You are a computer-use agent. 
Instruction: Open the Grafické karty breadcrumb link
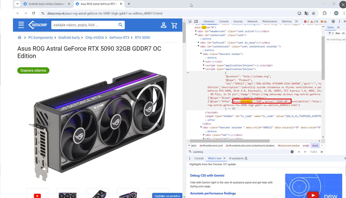[69, 38]
